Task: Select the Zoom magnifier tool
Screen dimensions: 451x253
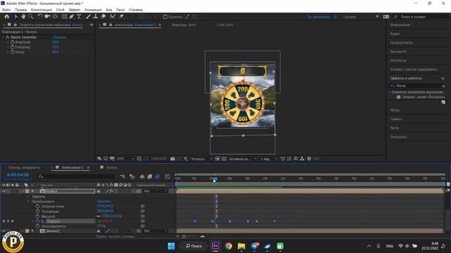Action: (31, 17)
